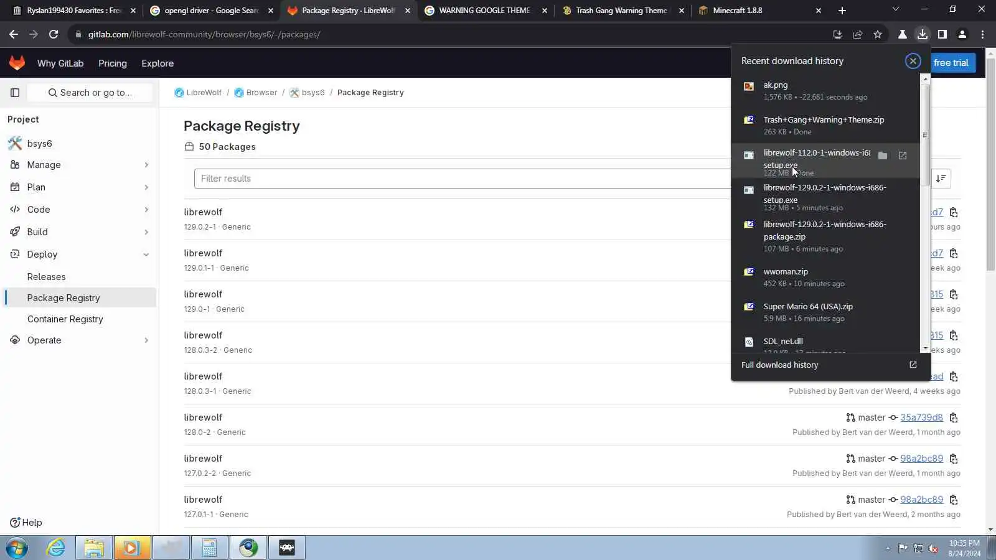996x560 pixels.
Task: Open the Explore page
Action: [x=157, y=63]
